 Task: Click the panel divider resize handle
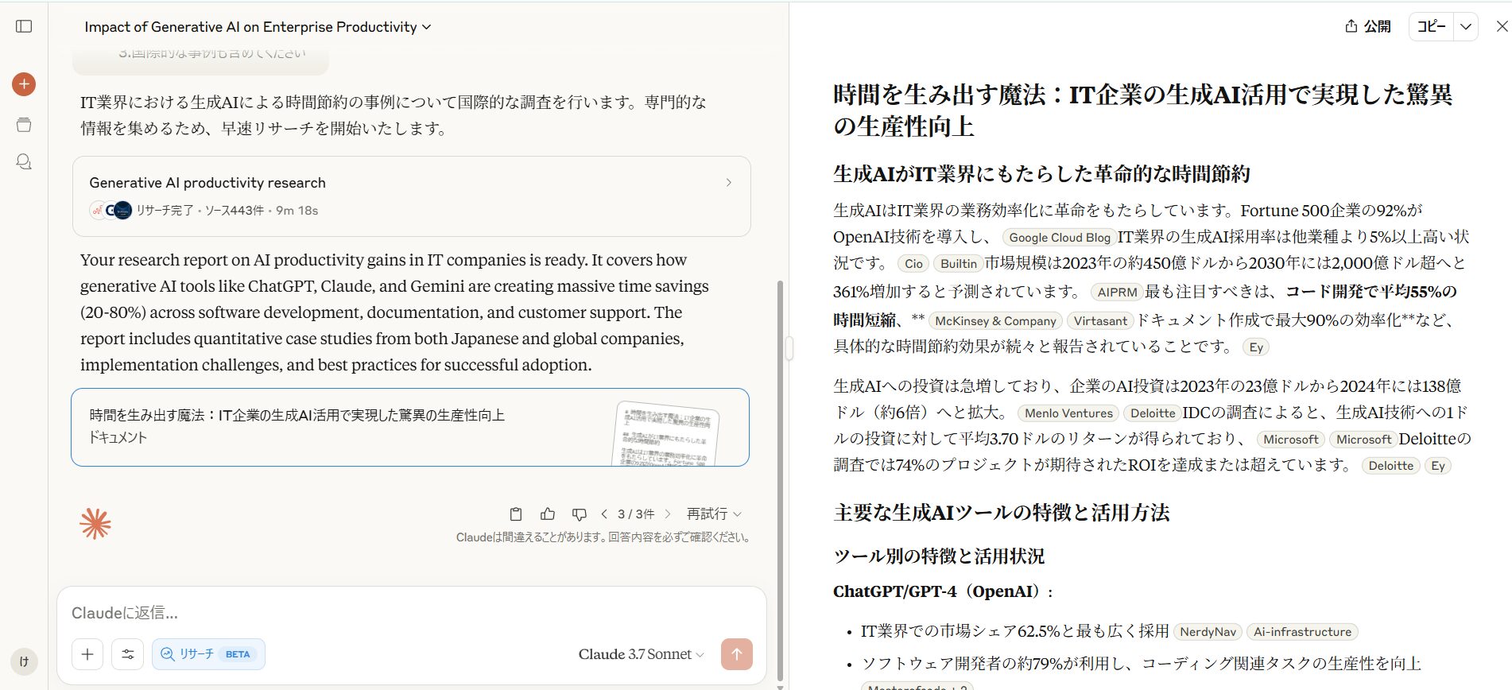[x=789, y=348]
